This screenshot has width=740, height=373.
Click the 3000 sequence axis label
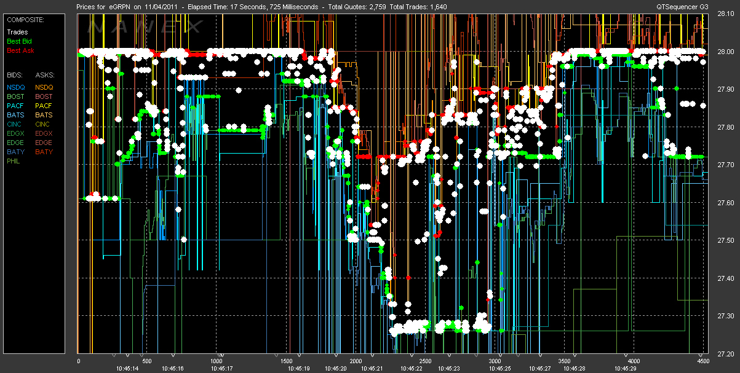(495, 361)
